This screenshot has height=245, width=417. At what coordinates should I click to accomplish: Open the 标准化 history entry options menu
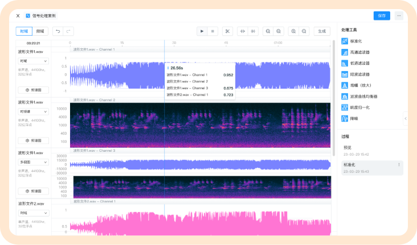click(399, 165)
